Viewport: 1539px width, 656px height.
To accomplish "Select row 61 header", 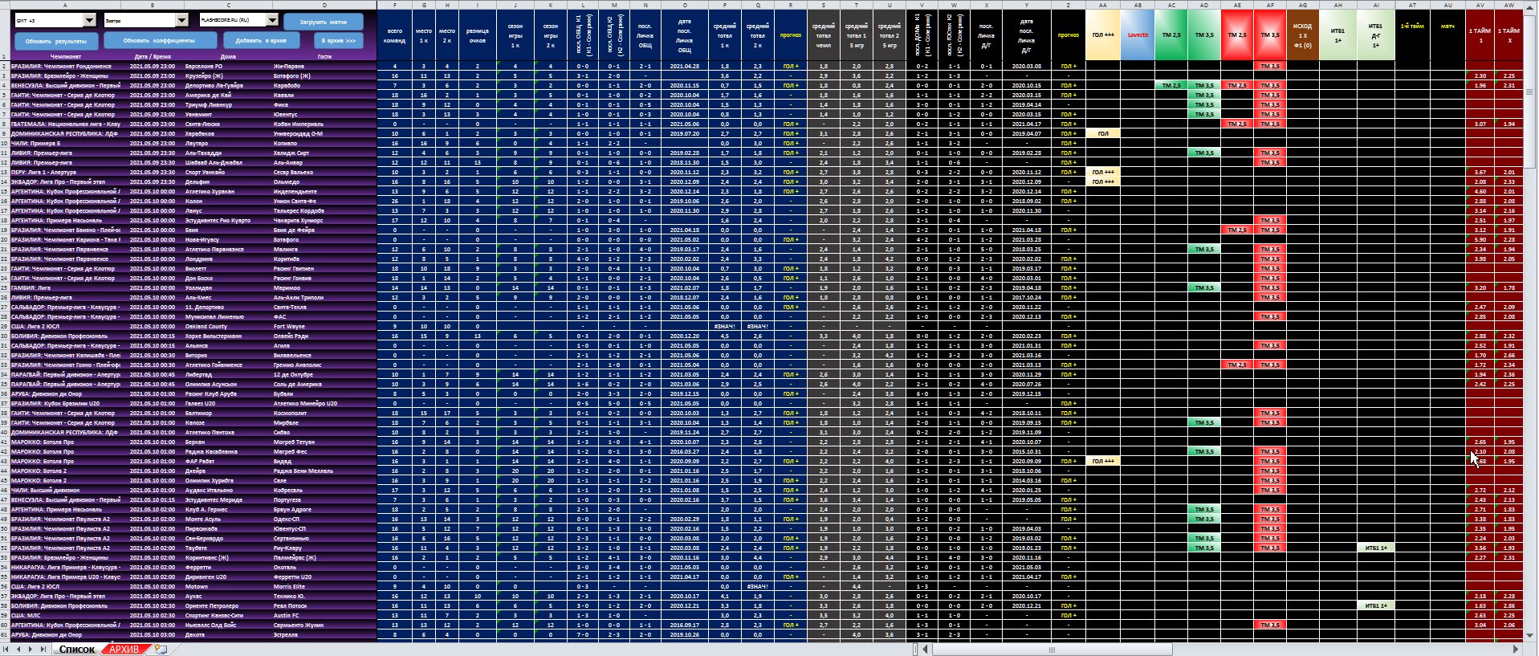I will click(5, 634).
